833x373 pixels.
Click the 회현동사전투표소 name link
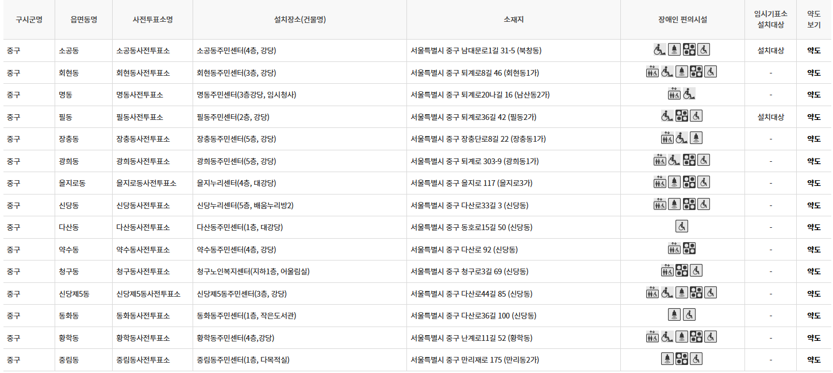pyautogui.click(x=143, y=73)
